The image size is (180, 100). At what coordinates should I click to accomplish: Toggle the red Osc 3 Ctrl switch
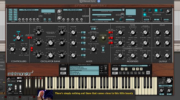(x=32, y=49)
